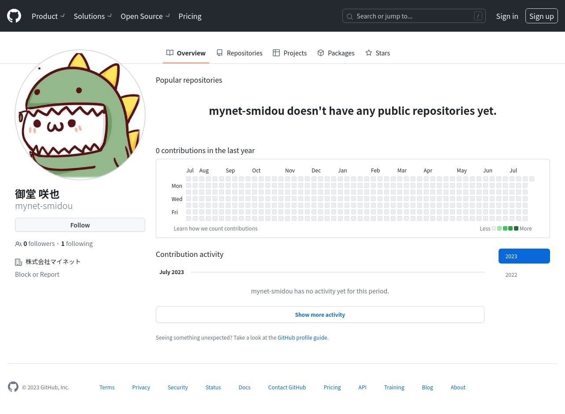Open the dinosaur profile avatar image
The height and width of the screenshot is (414, 565).
pos(80,115)
